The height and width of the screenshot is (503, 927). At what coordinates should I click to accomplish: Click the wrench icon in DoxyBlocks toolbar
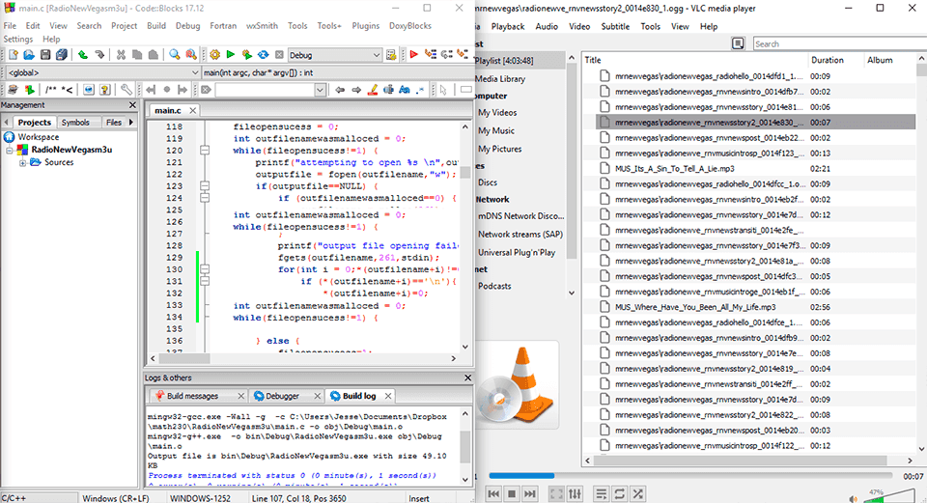(126, 90)
